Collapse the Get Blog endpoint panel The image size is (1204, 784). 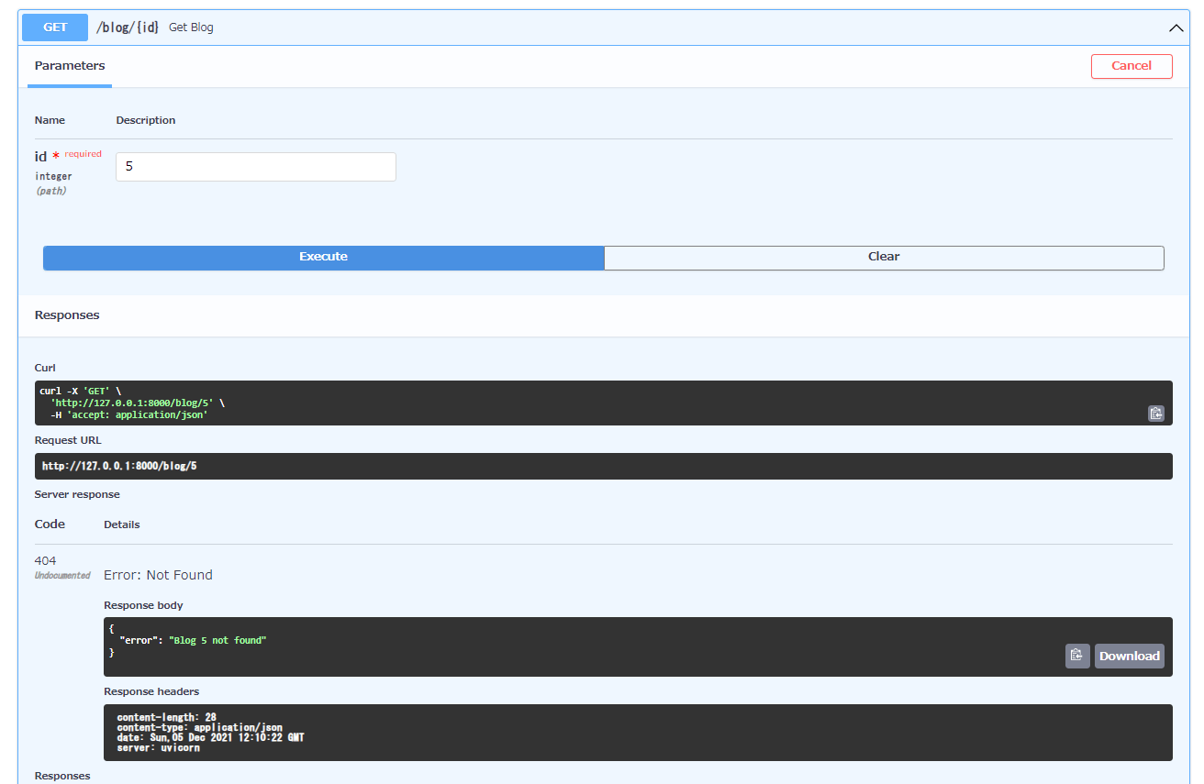[x=1176, y=28]
